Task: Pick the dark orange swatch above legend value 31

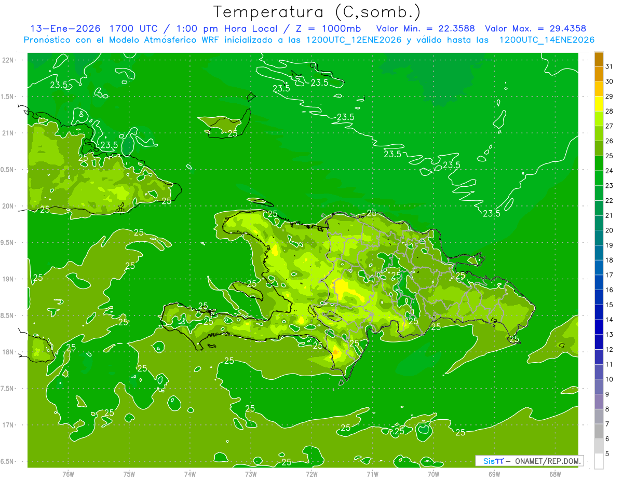Action: click(x=599, y=59)
